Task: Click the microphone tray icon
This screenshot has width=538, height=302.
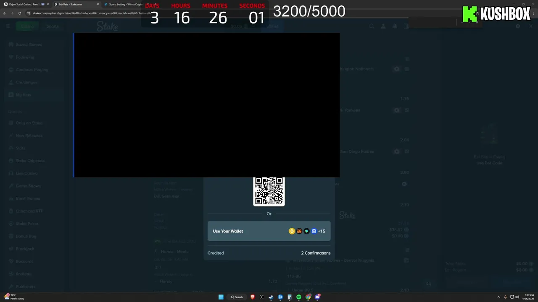Action: (x=505, y=297)
